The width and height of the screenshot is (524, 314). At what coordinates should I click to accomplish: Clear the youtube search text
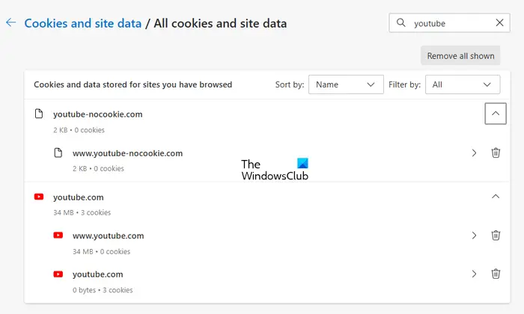(499, 22)
